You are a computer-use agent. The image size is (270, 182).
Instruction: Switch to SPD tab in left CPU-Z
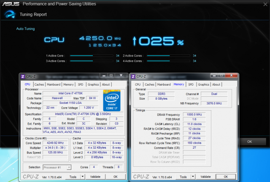tap(81, 84)
